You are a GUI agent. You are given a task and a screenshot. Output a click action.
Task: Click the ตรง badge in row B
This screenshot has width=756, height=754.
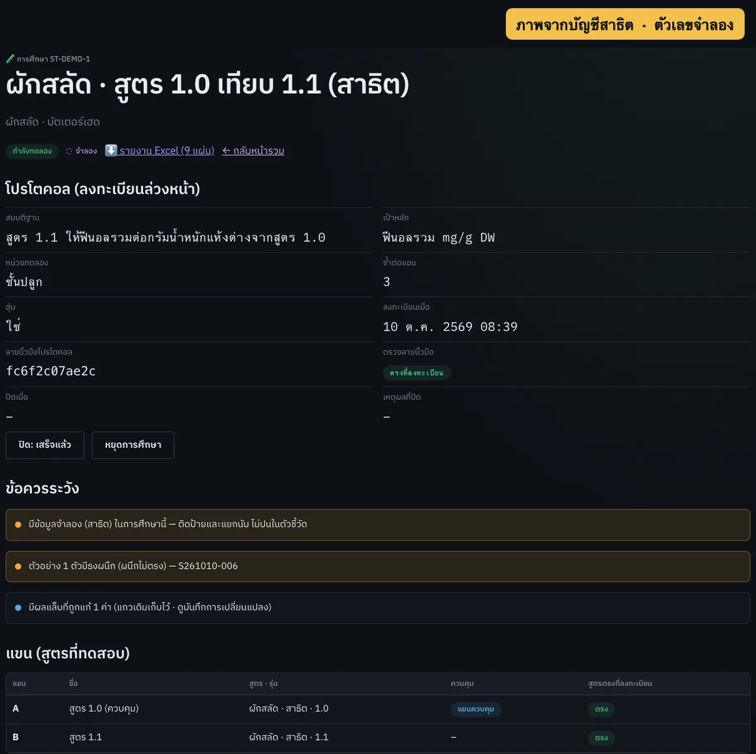coord(602,738)
